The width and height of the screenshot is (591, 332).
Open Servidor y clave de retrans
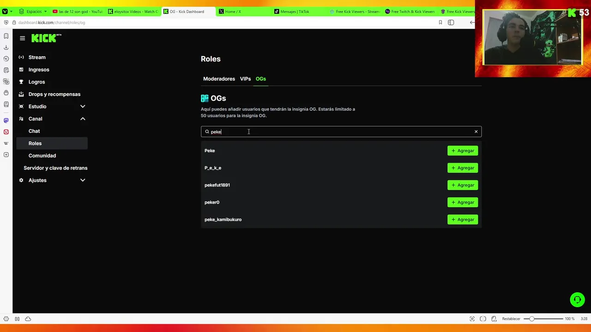coord(55,168)
